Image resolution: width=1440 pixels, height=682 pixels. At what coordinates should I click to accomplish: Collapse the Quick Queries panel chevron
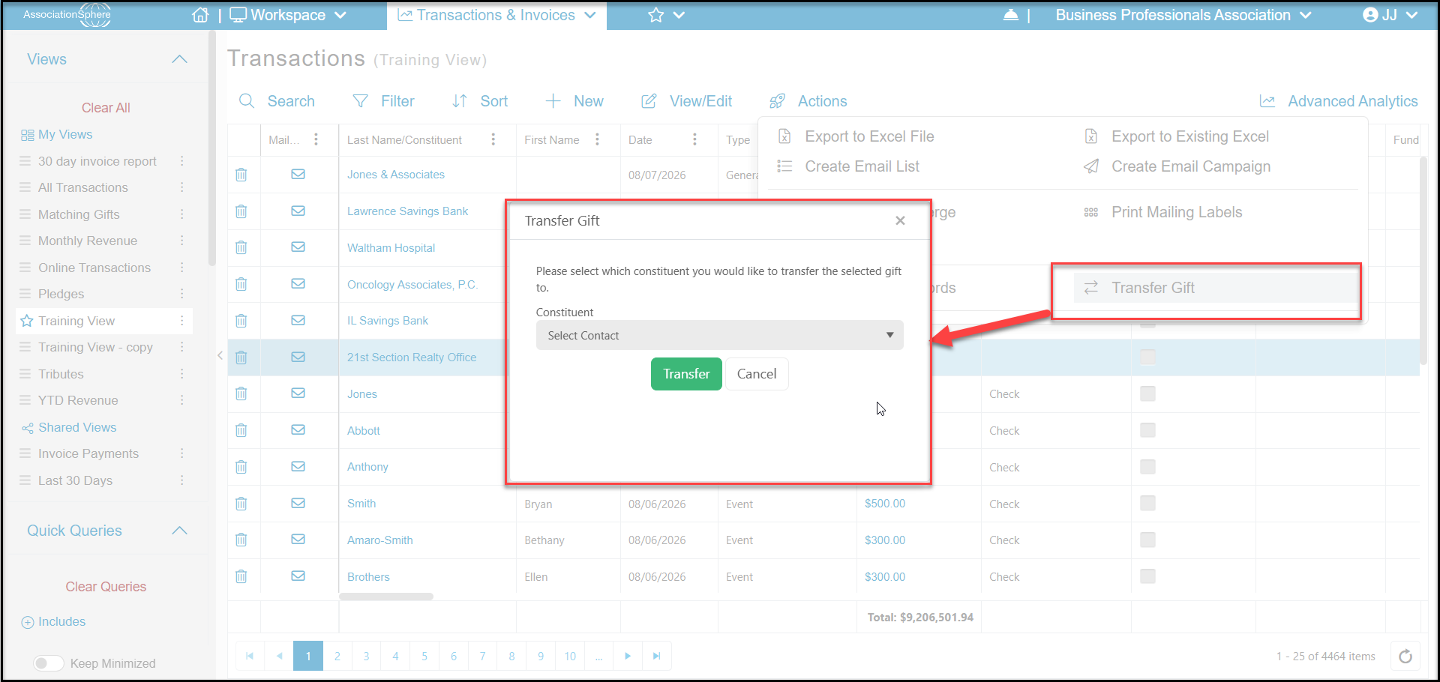click(179, 531)
